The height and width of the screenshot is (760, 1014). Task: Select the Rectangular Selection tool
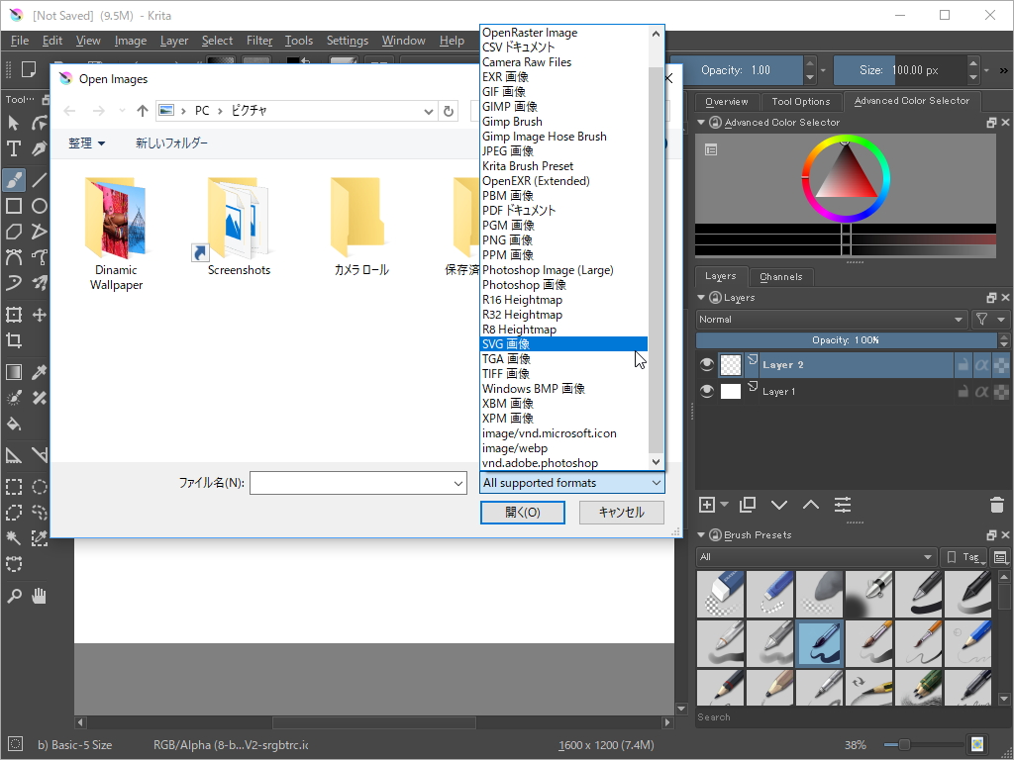(14, 487)
